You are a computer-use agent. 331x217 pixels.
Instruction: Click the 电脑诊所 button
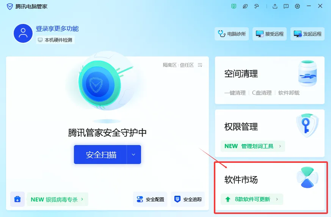pyautogui.click(x=232, y=34)
